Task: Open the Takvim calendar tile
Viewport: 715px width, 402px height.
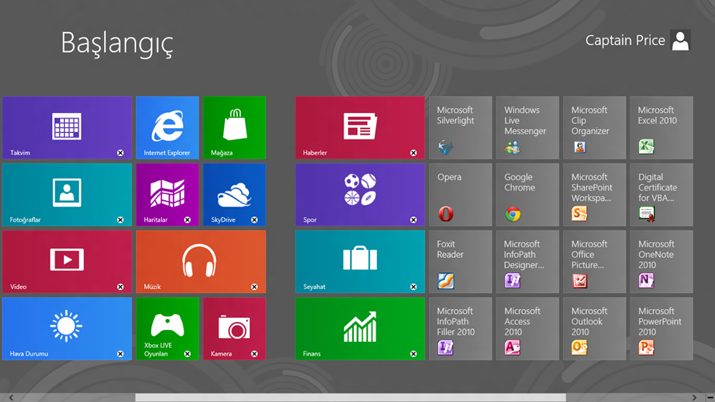Action: pos(67,128)
